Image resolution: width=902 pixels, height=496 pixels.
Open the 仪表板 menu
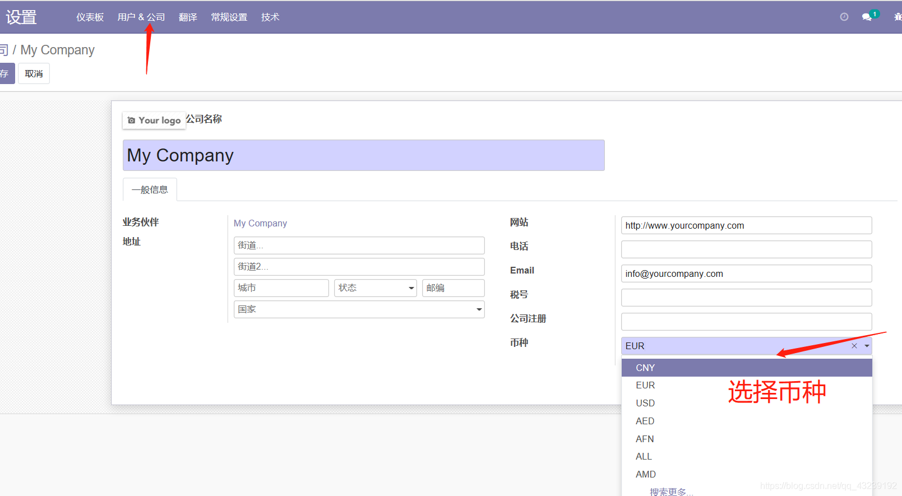pos(90,17)
